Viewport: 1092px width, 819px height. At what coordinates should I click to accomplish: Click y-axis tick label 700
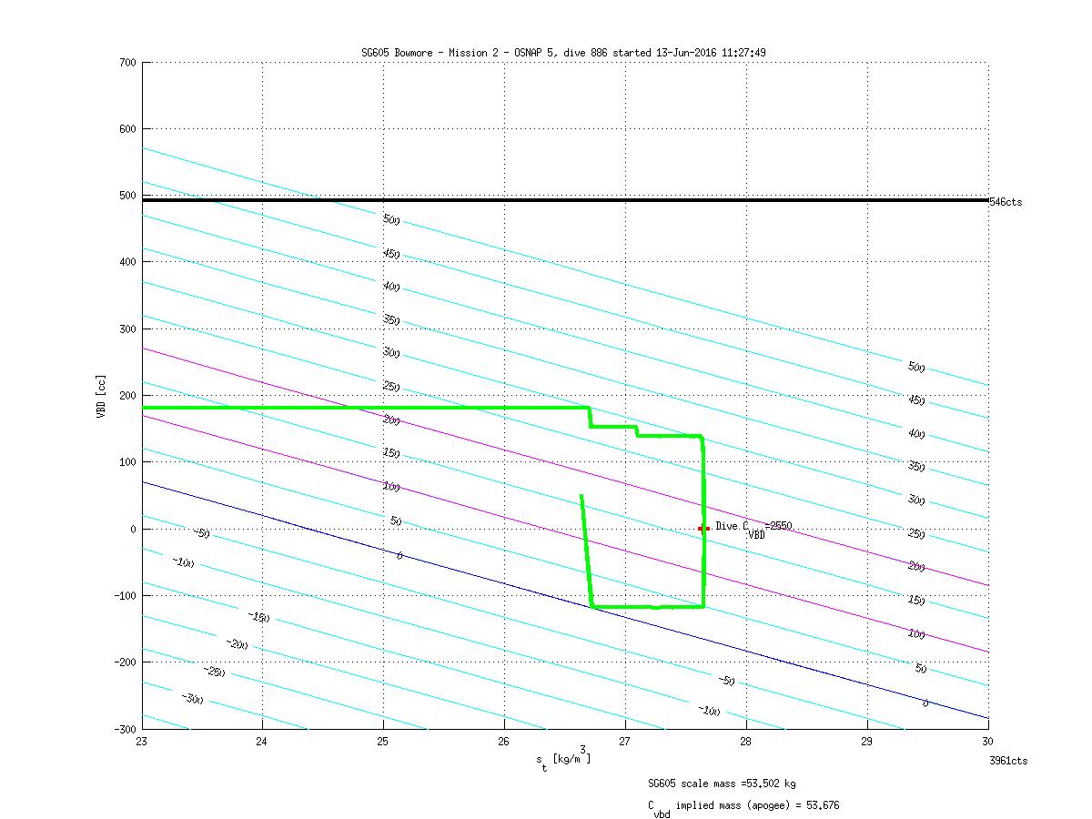(x=126, y=63)
